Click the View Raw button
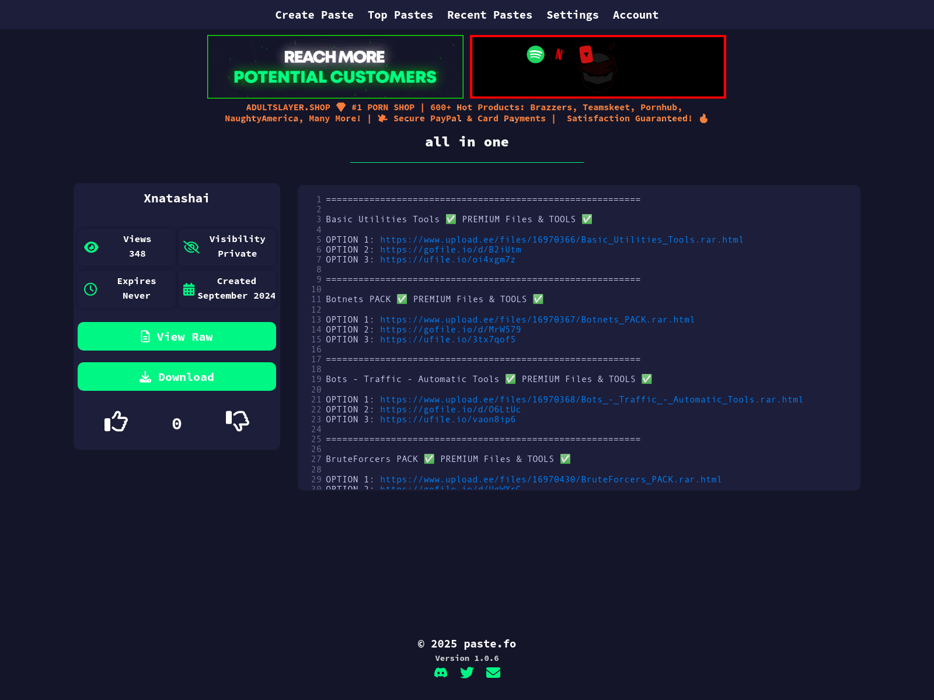This screenshot has width=934, height=700. 177,337
